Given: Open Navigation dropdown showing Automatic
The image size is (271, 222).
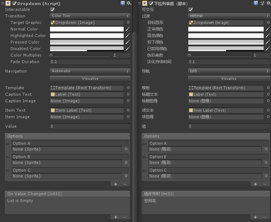Looking at the screenshot, I should click(90, 71).
